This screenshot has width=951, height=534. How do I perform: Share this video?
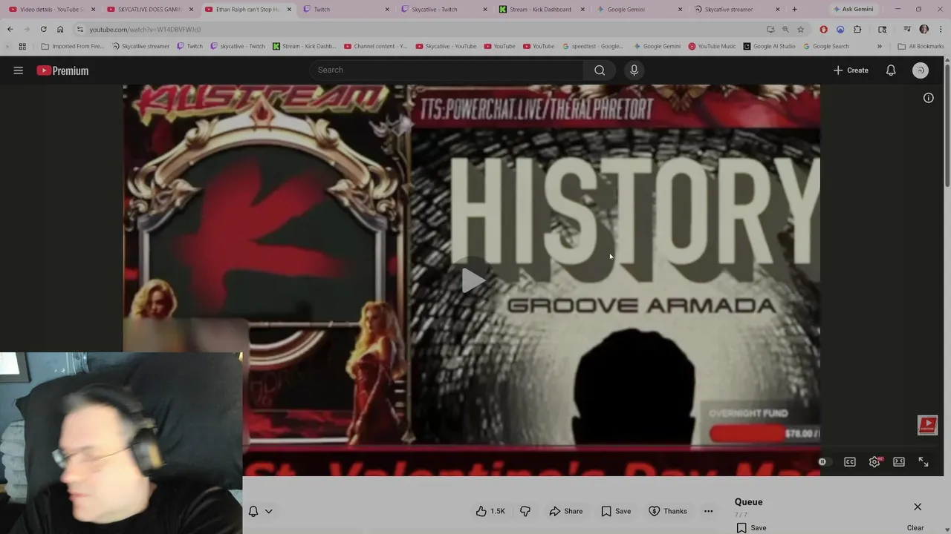pyautogui.click(x=566, y=511)
